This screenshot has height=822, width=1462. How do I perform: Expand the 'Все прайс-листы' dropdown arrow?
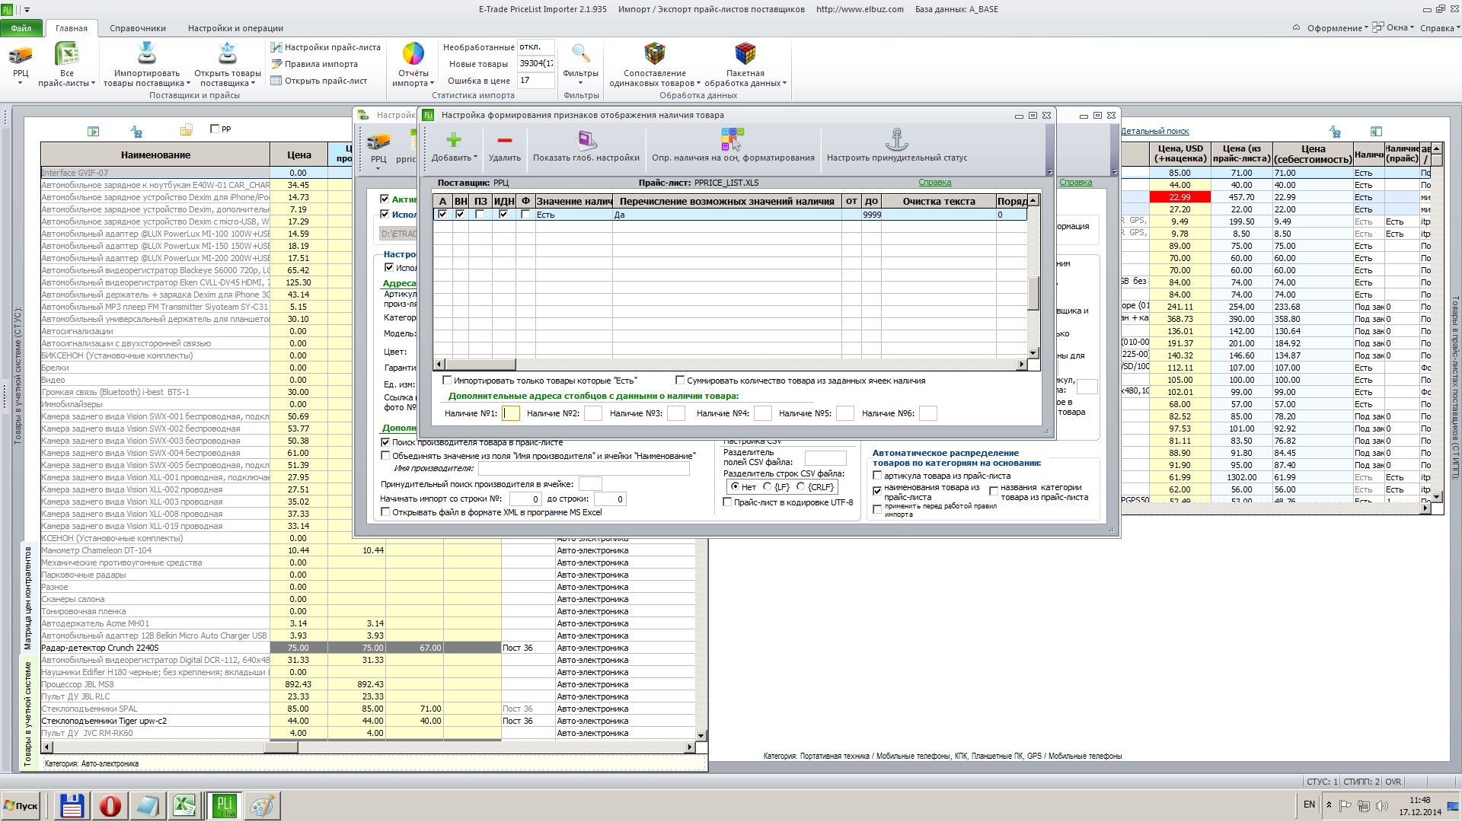[93, 84]
